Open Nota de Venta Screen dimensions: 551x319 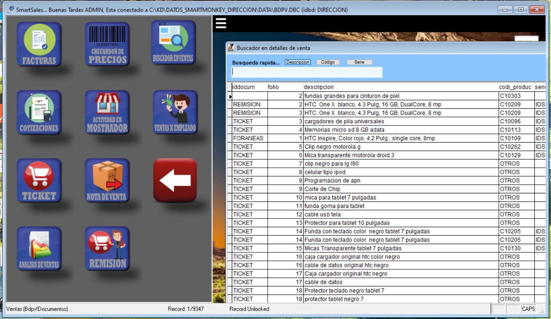107,181
